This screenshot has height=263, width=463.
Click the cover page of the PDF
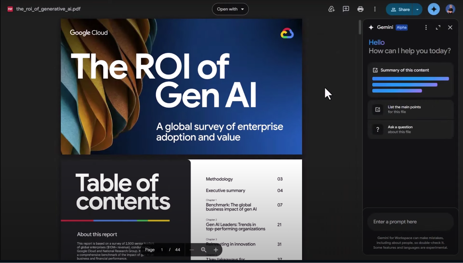[181, 87]
